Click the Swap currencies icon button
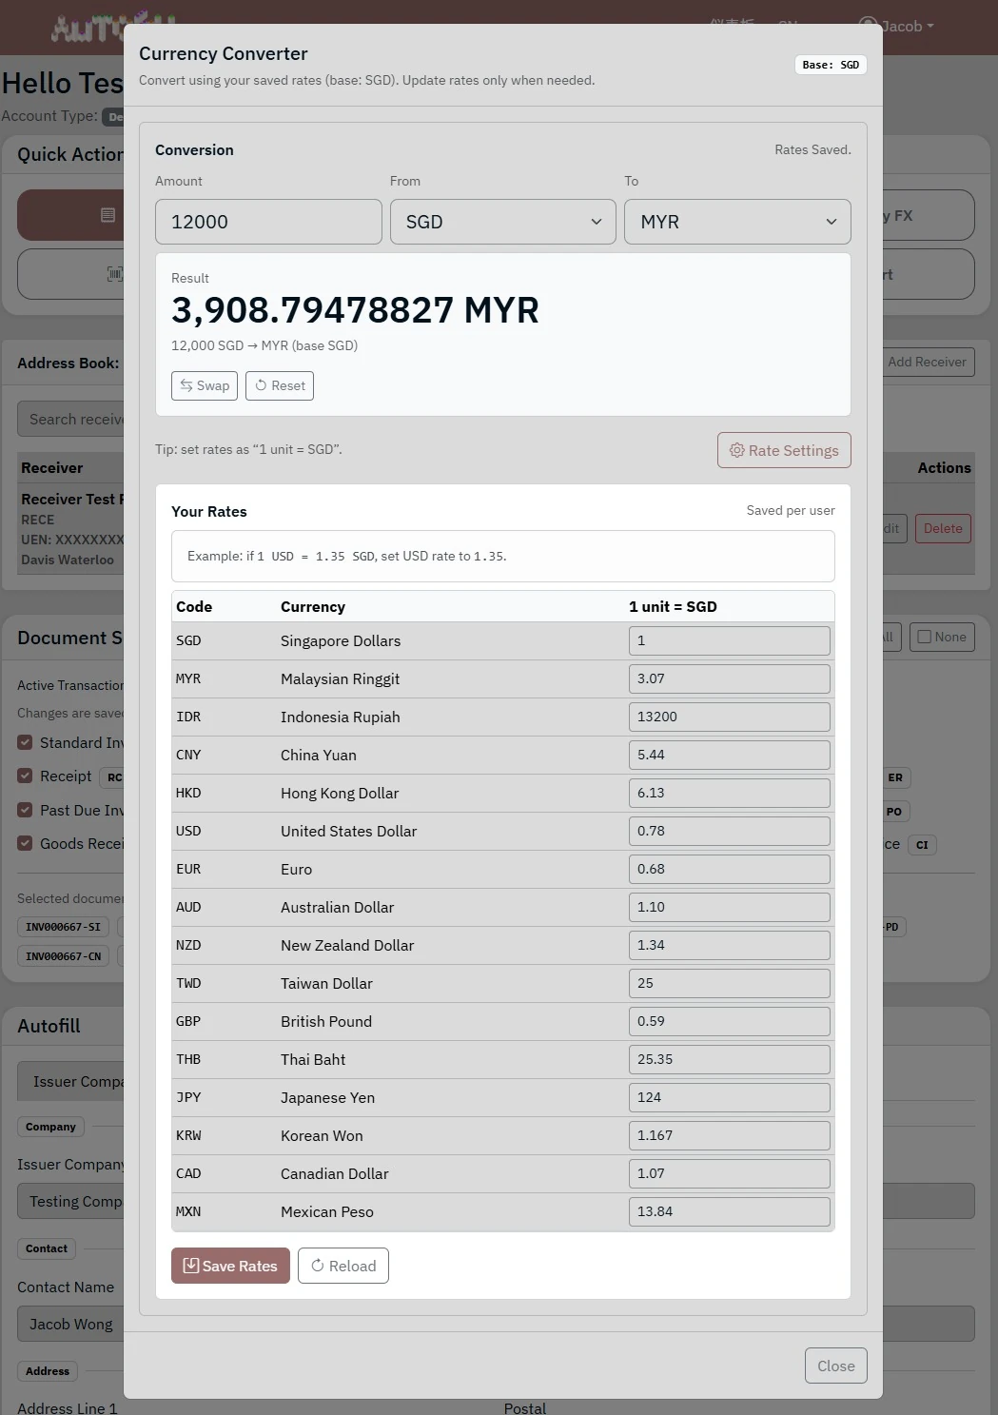This screenshot has height=1415, width=998. click(187, 385)
